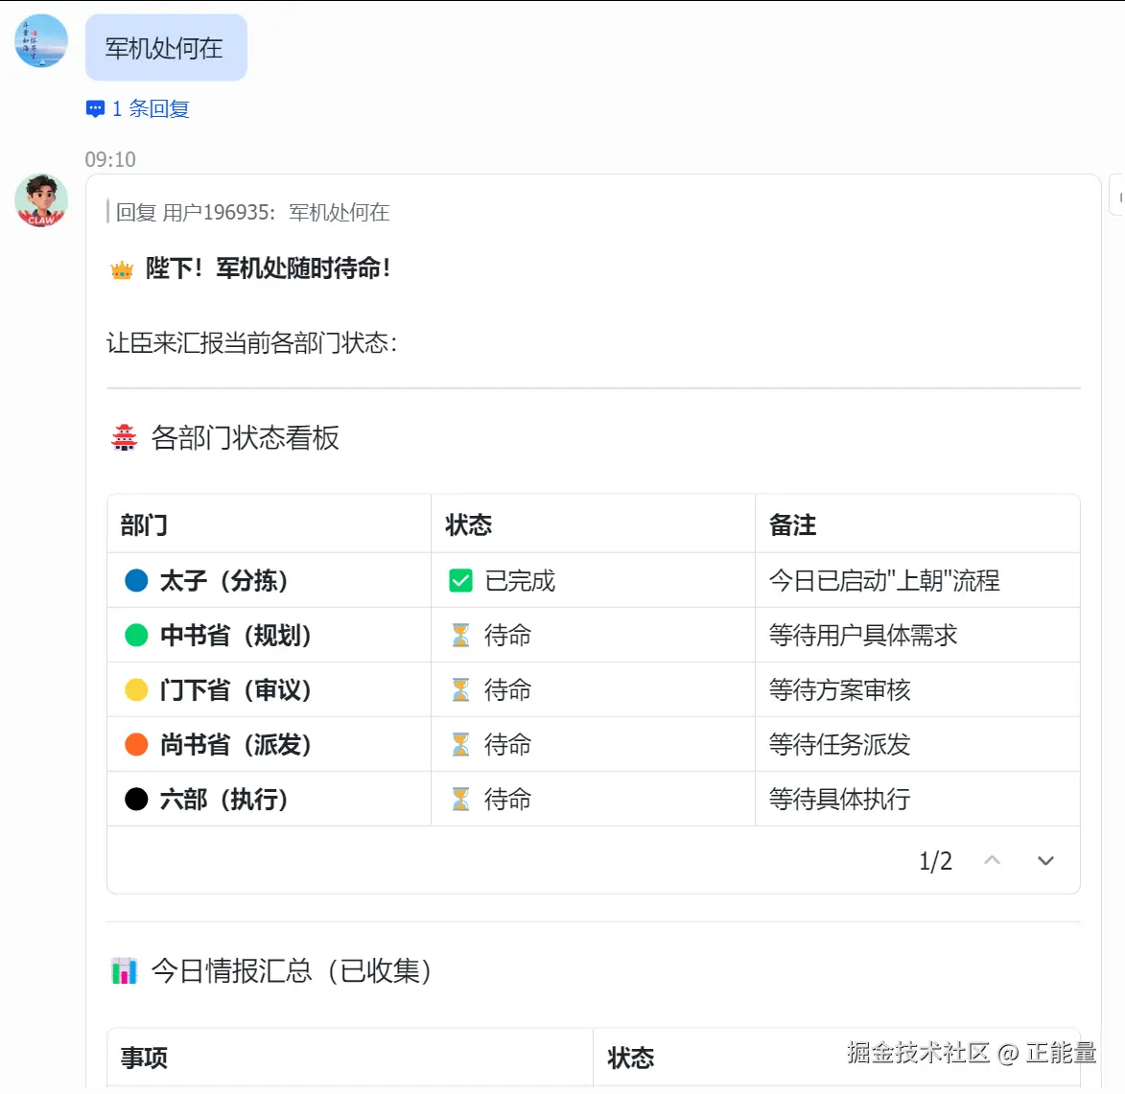The image size is (1125, 1094).
Task: Collapse the status table with the up chevron
Action: [x=992, y=860]
